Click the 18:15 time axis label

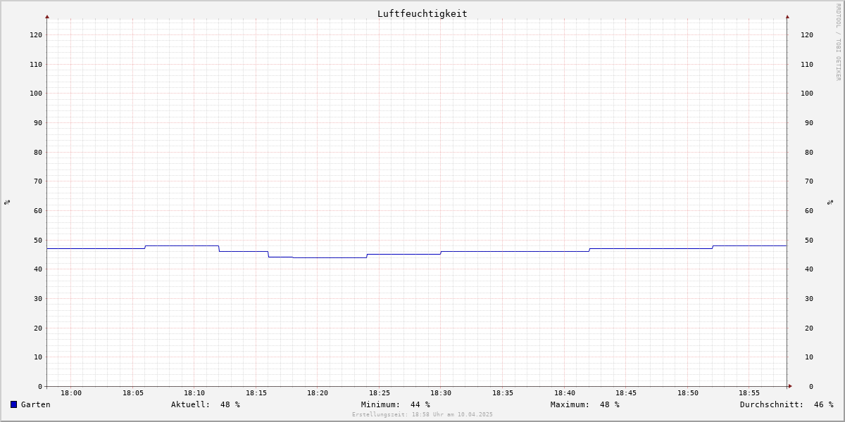coord(256,393)
